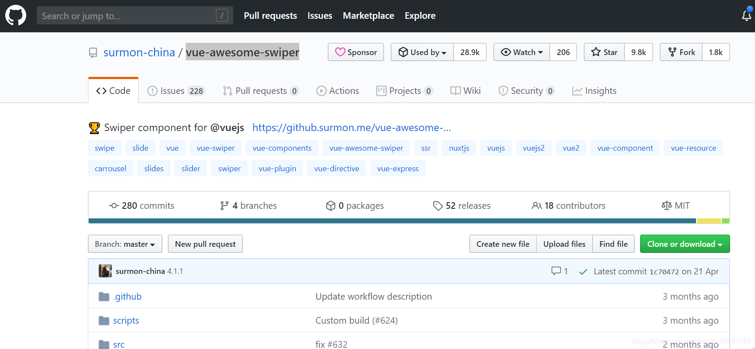Image resolution: width=755 pixels, height=349 pixels.
Task: Go to Marketplace
Action: point(368,16)
